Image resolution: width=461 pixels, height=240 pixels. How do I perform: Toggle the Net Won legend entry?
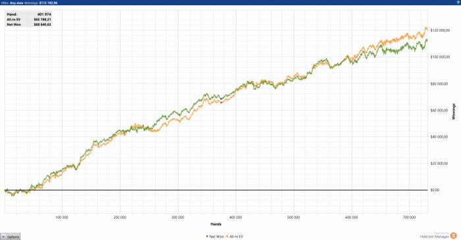(x=215, y=237)
